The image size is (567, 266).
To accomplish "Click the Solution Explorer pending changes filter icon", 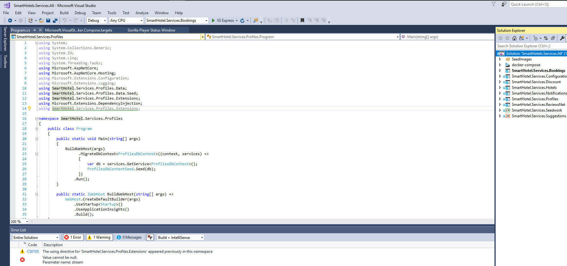I will point(535,38).
